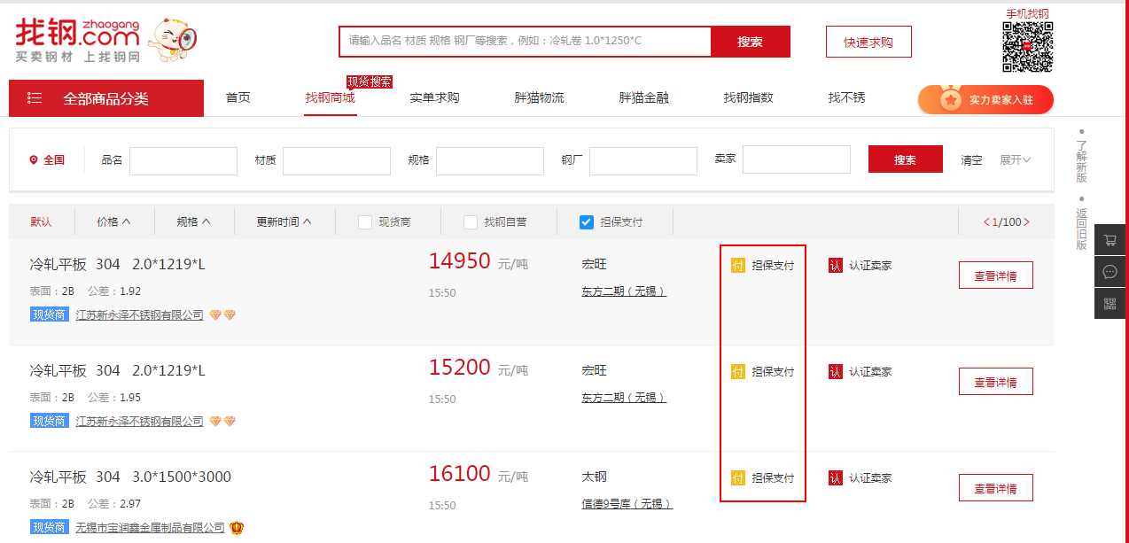View details of the 14950 元 listing
Screen dimensions: 1129x543
point(995,275)
